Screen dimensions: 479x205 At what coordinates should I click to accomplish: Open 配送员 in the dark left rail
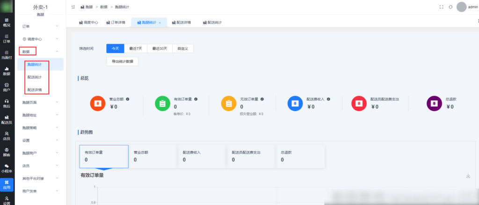click(7, 120)
